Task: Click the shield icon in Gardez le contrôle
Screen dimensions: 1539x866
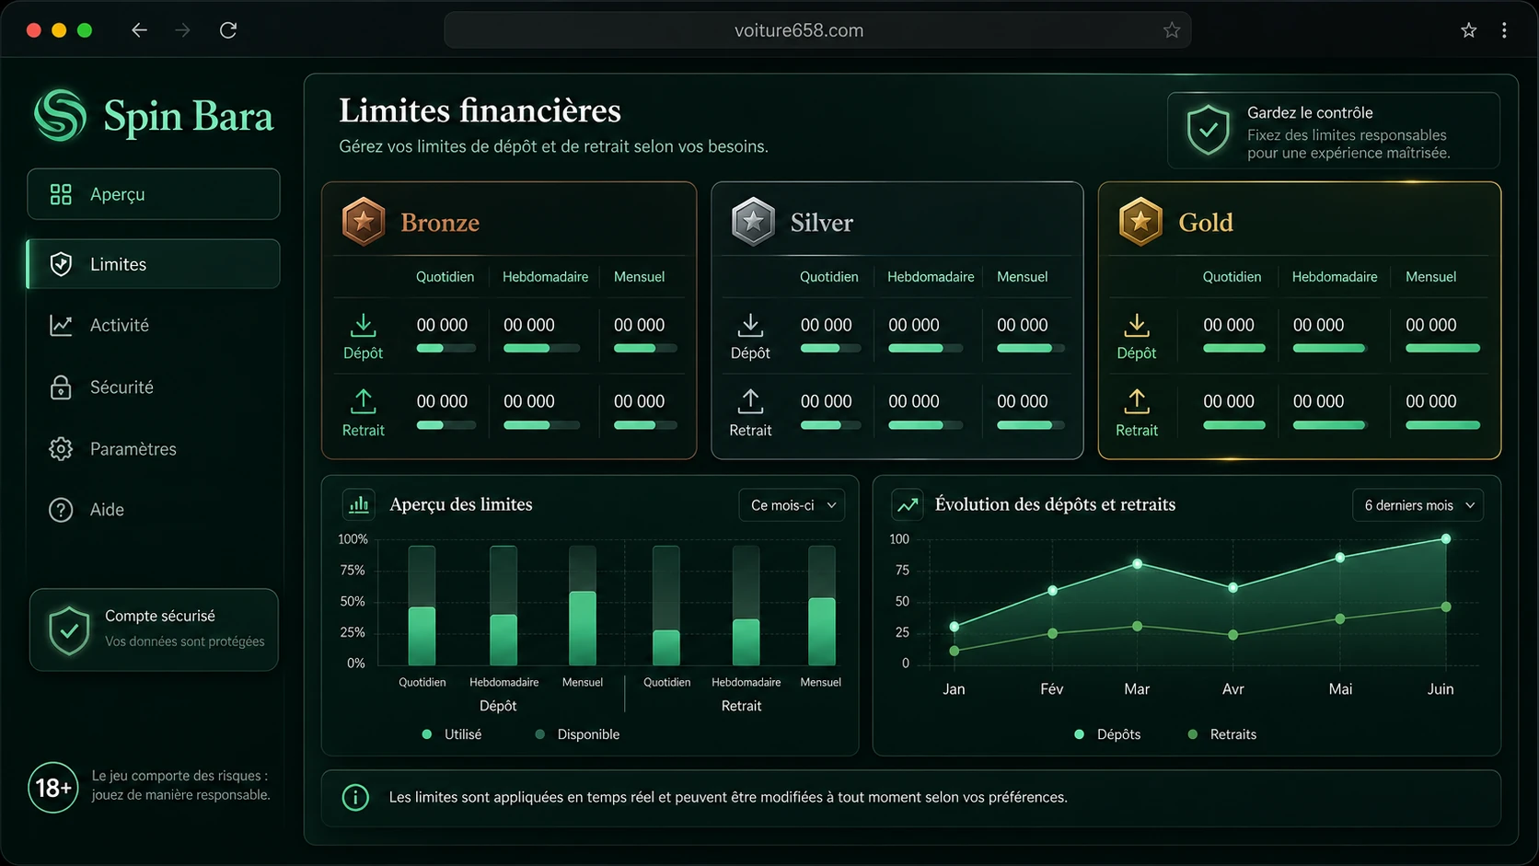Action: coord(1208,130)
